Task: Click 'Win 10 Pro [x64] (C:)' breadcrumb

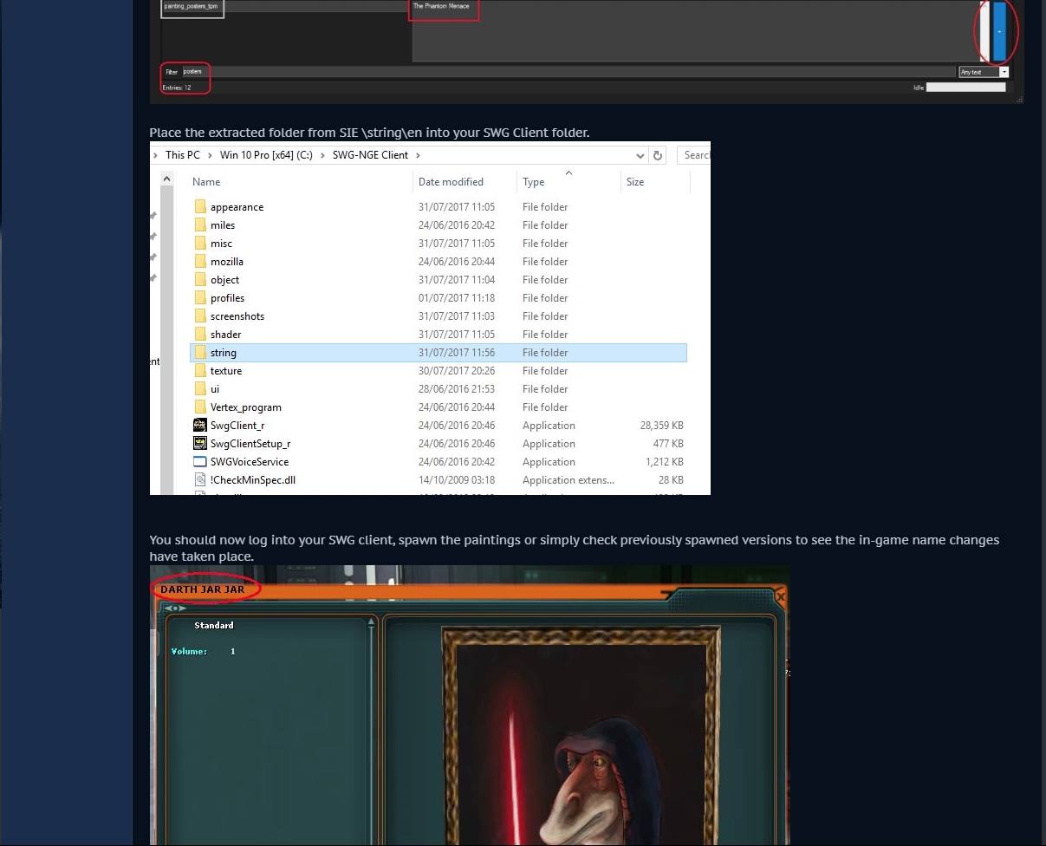Action: pos(266,155)
